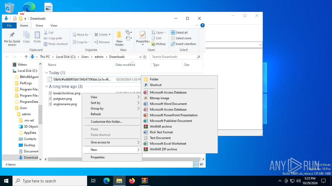332x186 pixels.
Task: Click the search magnifier in Search Downloads
Action: pyautogui.click(x=199, y=57)
